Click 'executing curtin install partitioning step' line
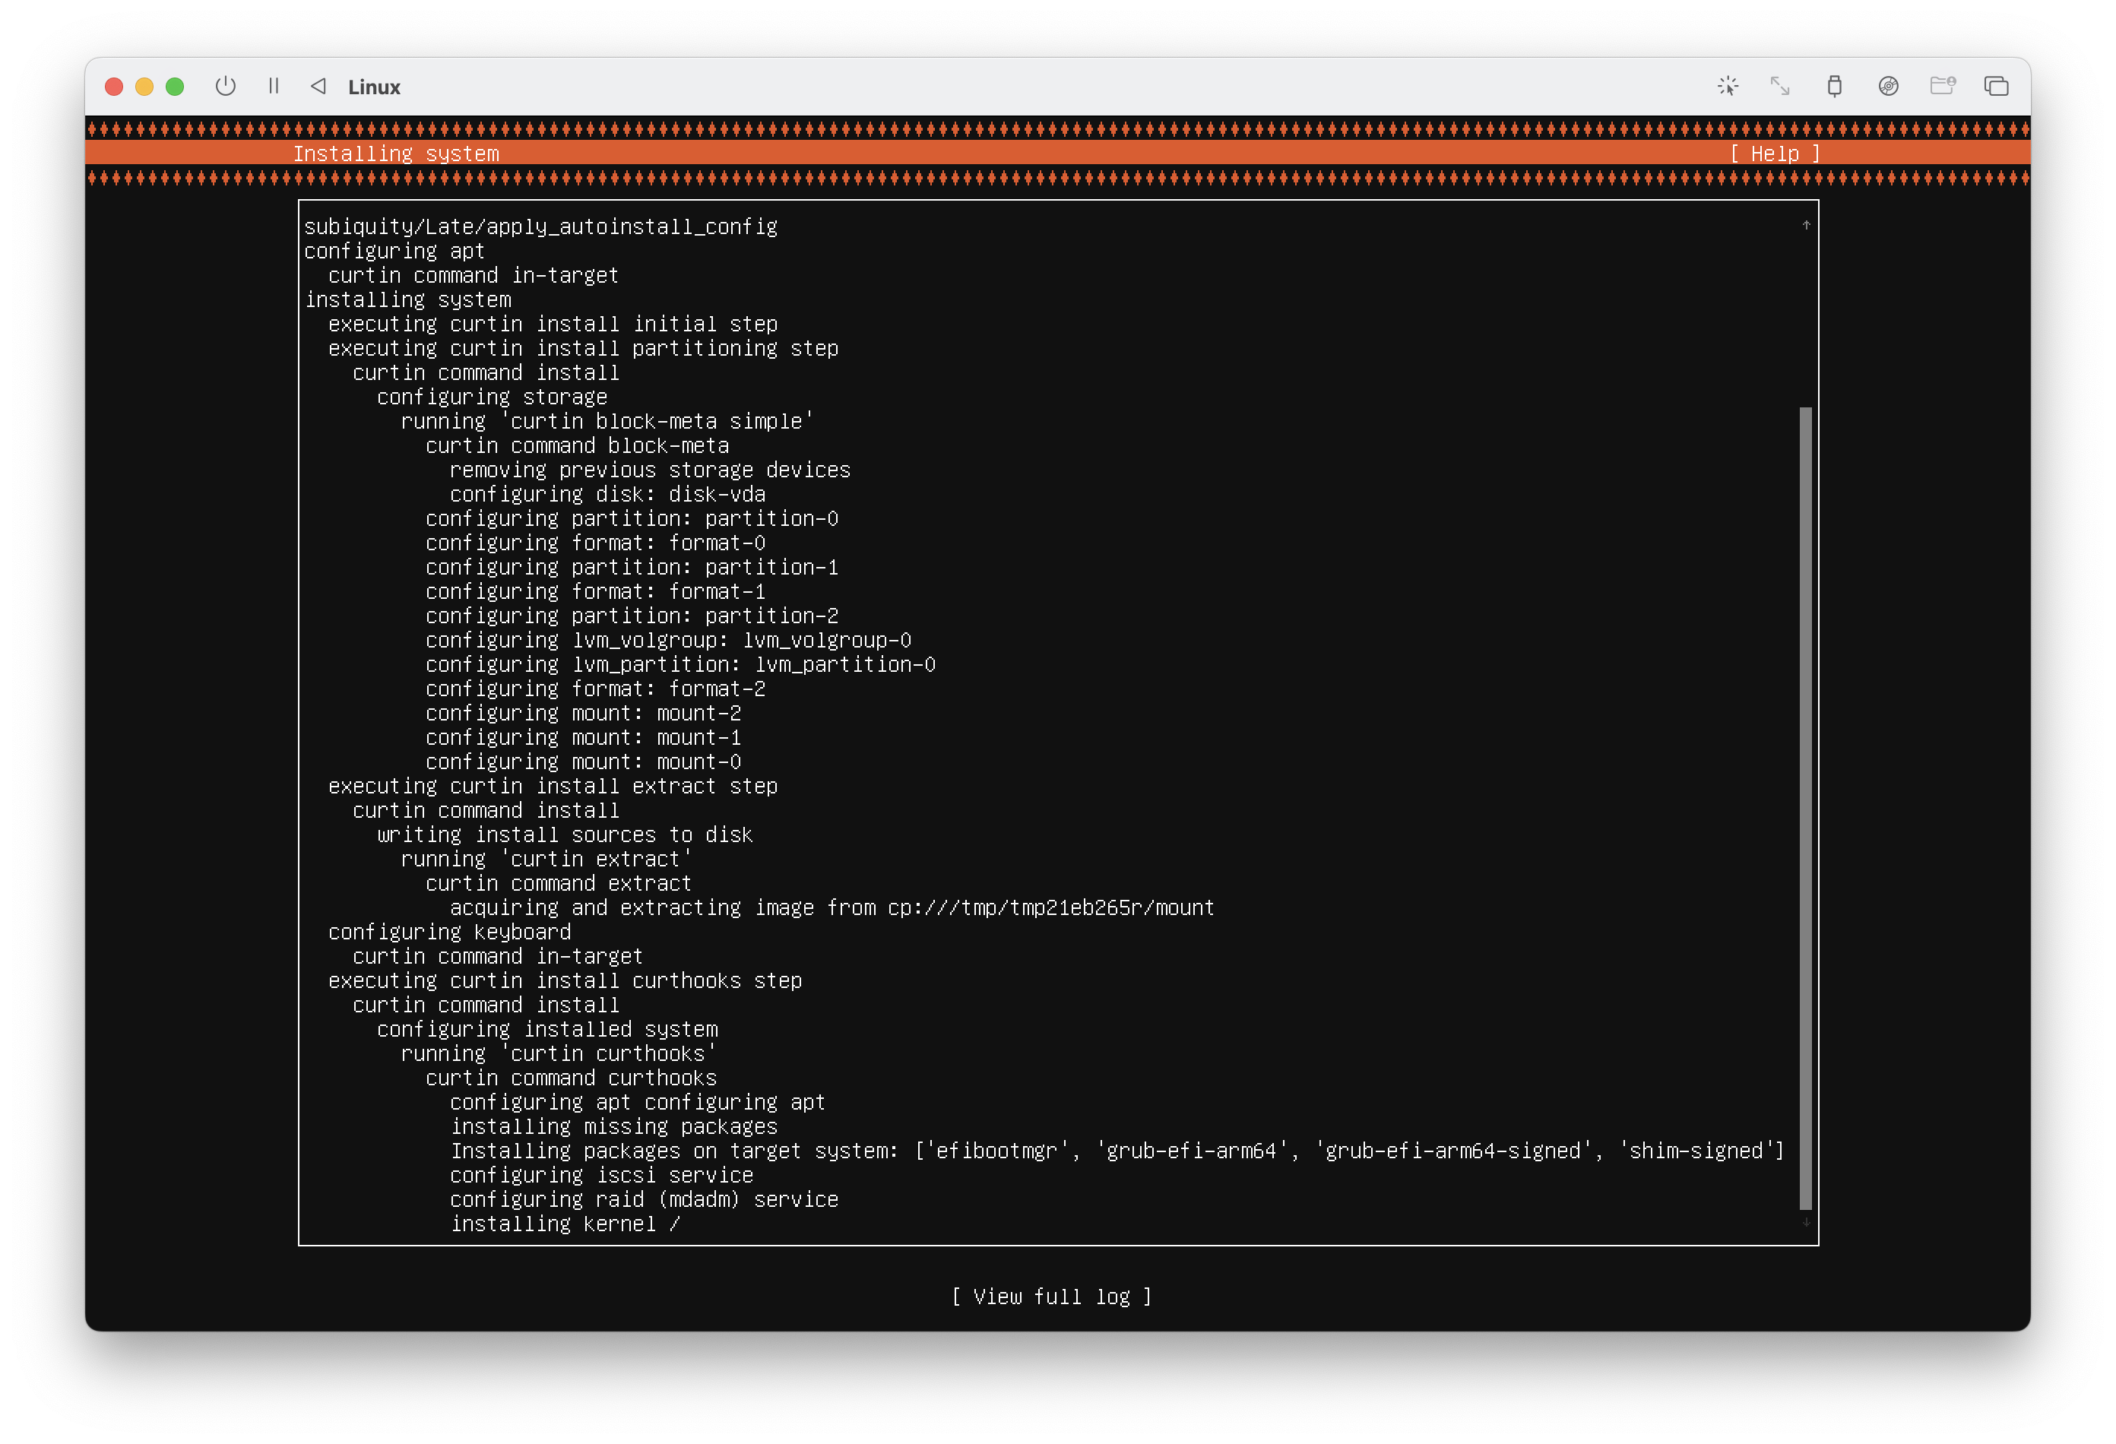 [583, 349]
